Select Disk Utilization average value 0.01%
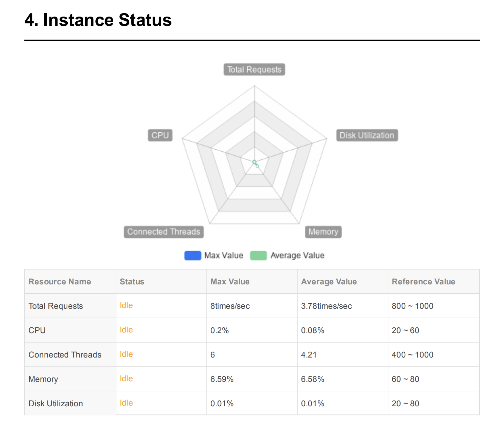This screenshot has width=498, height=432. click(313, 404)
